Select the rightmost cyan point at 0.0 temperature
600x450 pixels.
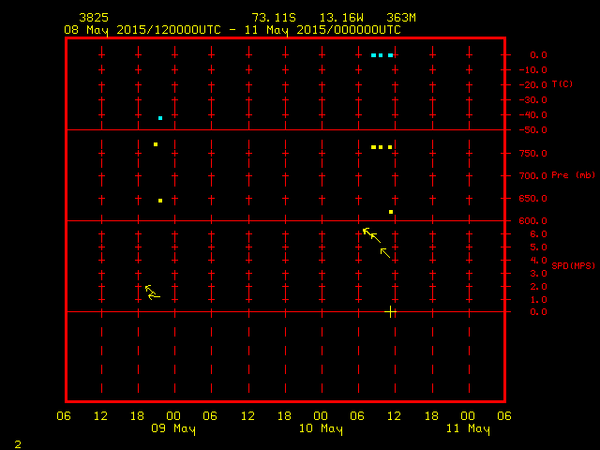pos(390,55)
